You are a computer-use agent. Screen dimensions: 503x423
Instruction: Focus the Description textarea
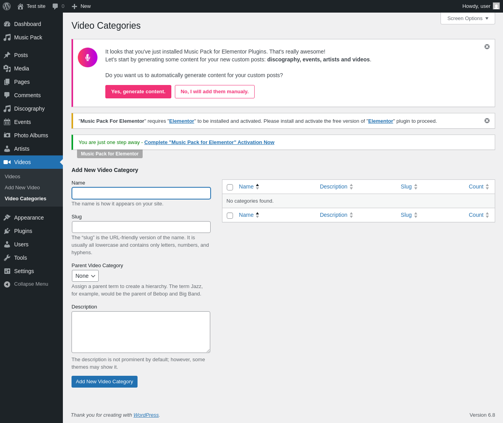(x=141, y=332)
